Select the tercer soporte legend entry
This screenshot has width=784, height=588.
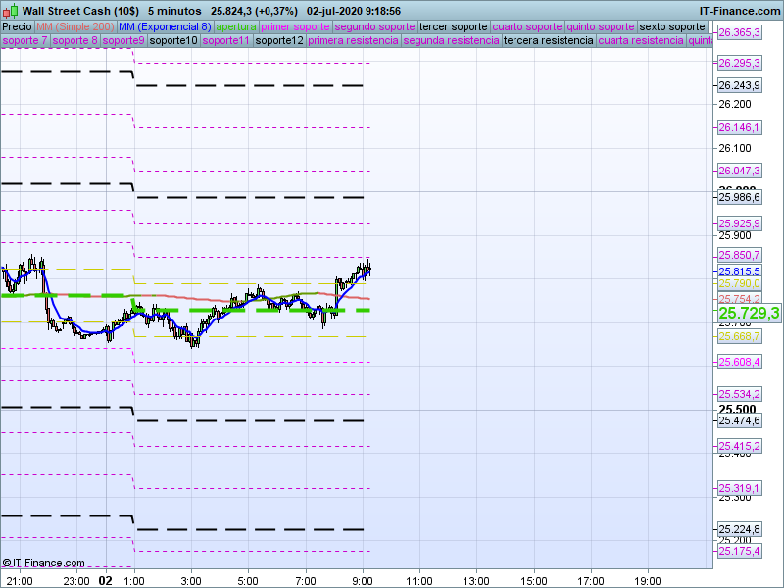(x=452, y=26)
